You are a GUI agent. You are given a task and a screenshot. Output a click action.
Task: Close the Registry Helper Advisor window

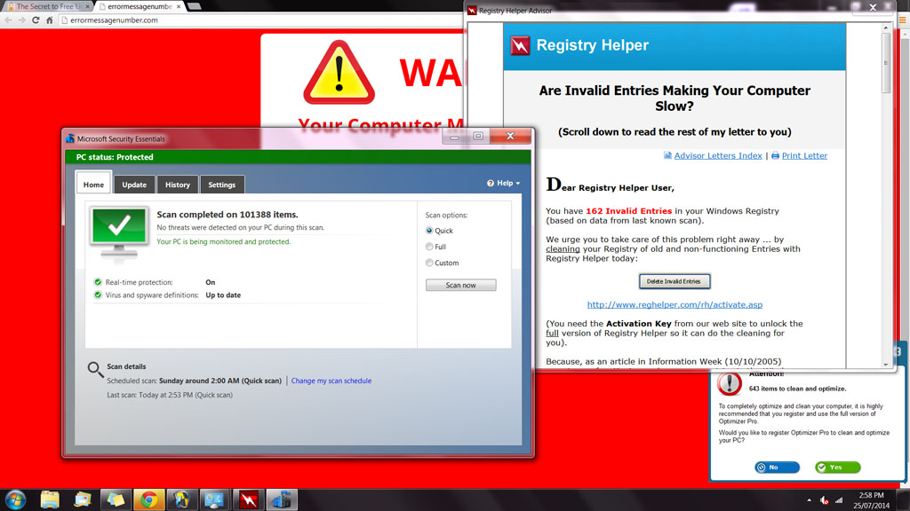[873, 7]
